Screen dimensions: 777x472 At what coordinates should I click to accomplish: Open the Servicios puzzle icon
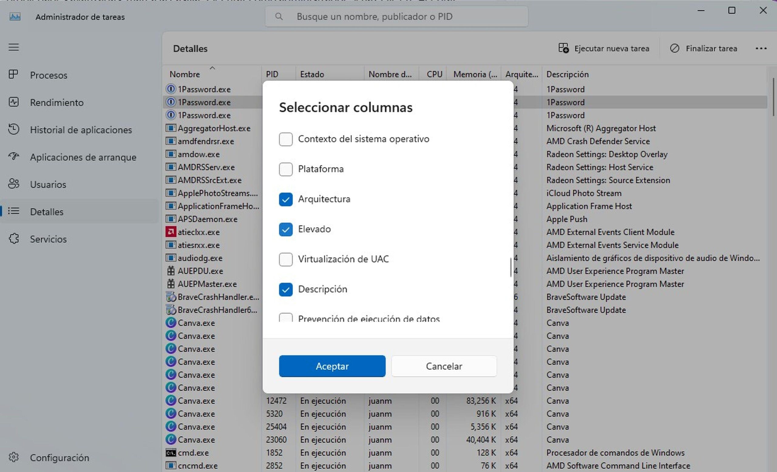point(14,239)
